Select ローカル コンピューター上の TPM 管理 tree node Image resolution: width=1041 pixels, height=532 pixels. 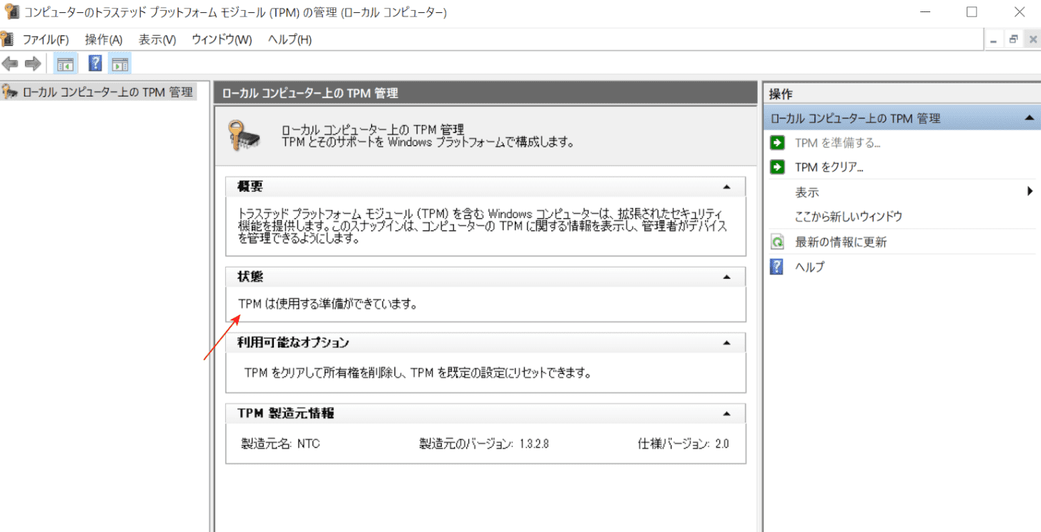tap(107, 92)
